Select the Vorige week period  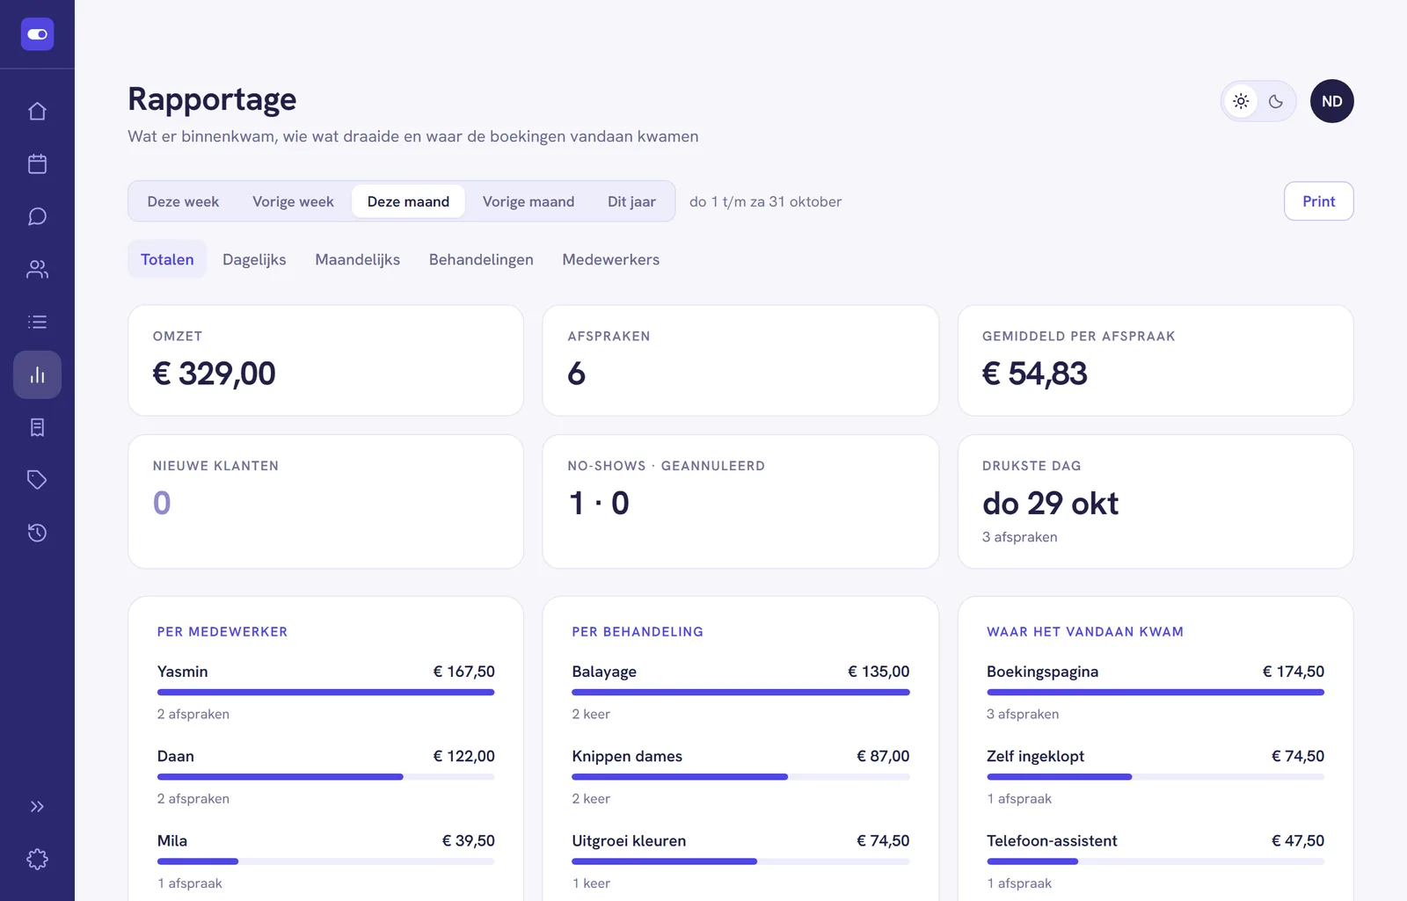(293, 201)
